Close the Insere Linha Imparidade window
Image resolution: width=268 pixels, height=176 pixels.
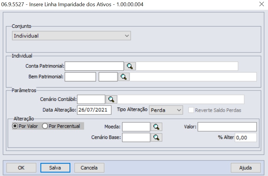click(262, 4)
